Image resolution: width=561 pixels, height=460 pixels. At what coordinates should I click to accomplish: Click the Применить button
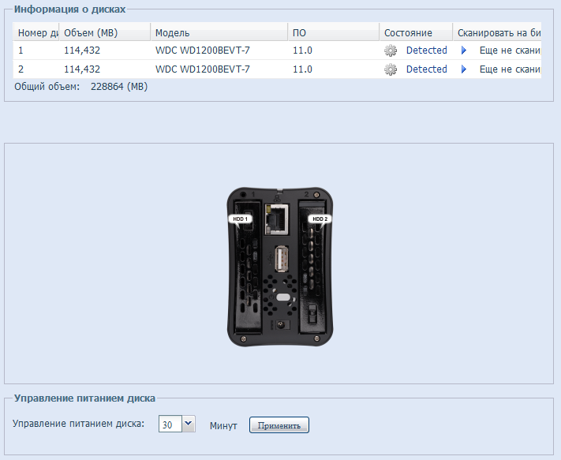pyautogui.click(x=279, y=425)
